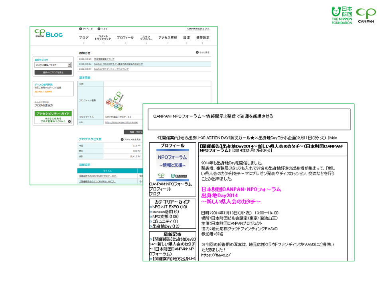Click the 115 PV today value
The image size is (383, 287).
tap(136, 146)
